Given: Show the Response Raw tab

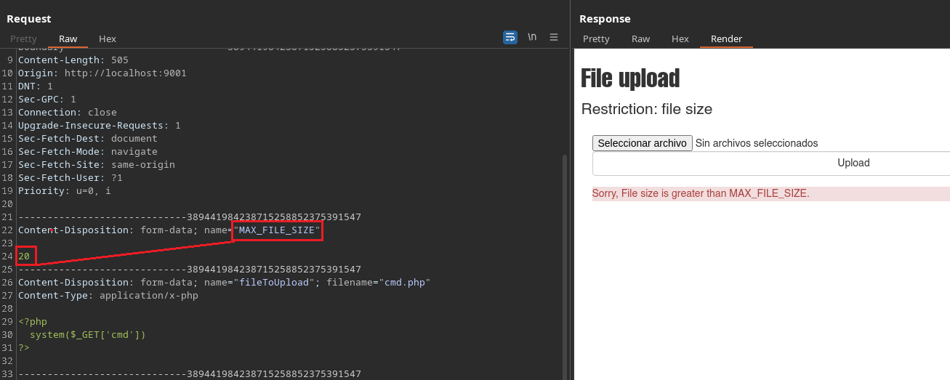Looking at the screenshot, I should pyautogui.click(x=640, y=39).
